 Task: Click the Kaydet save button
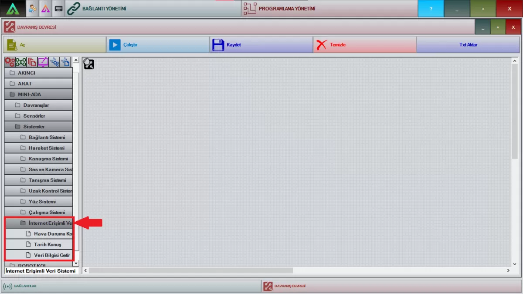tap(261, 45)
